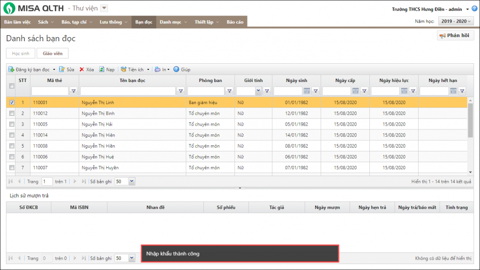The height and width of the screenshot is (270, 480).
Task: Tick the checkbox for Nguyễn Thị Bình row
Action: tap(12, 113)
